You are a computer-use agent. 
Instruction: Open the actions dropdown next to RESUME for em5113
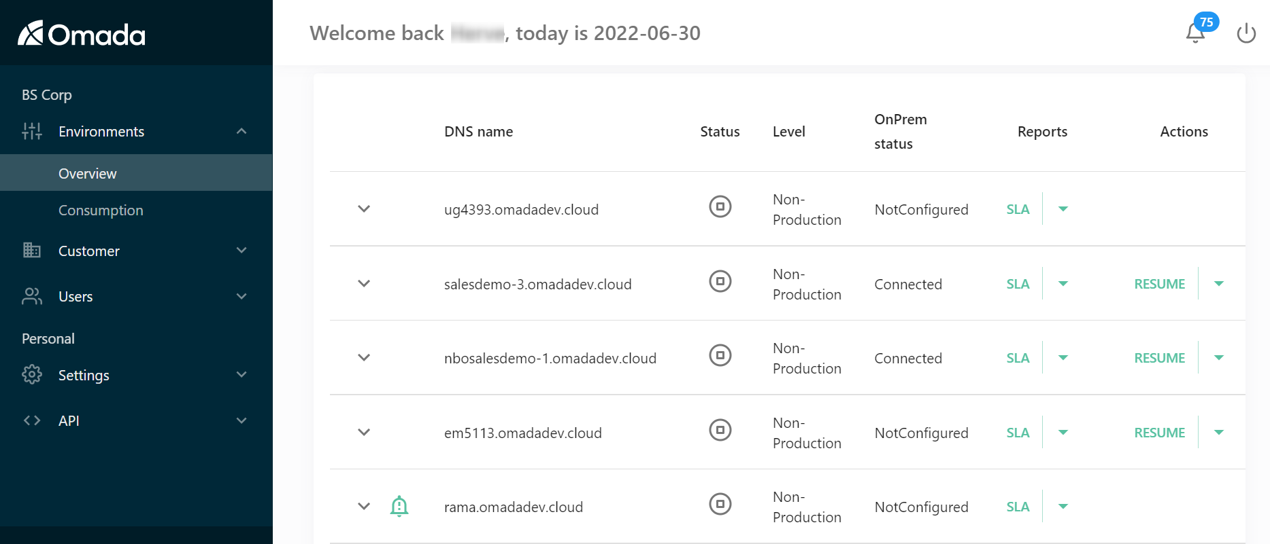tap(1219, 432)
